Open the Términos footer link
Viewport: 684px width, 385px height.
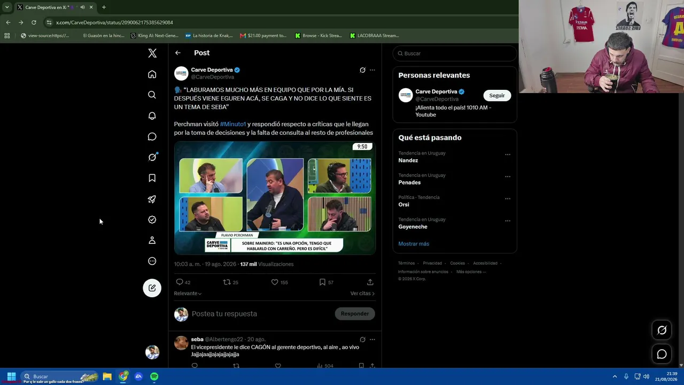pyautogui.click(x=406, y=263)
